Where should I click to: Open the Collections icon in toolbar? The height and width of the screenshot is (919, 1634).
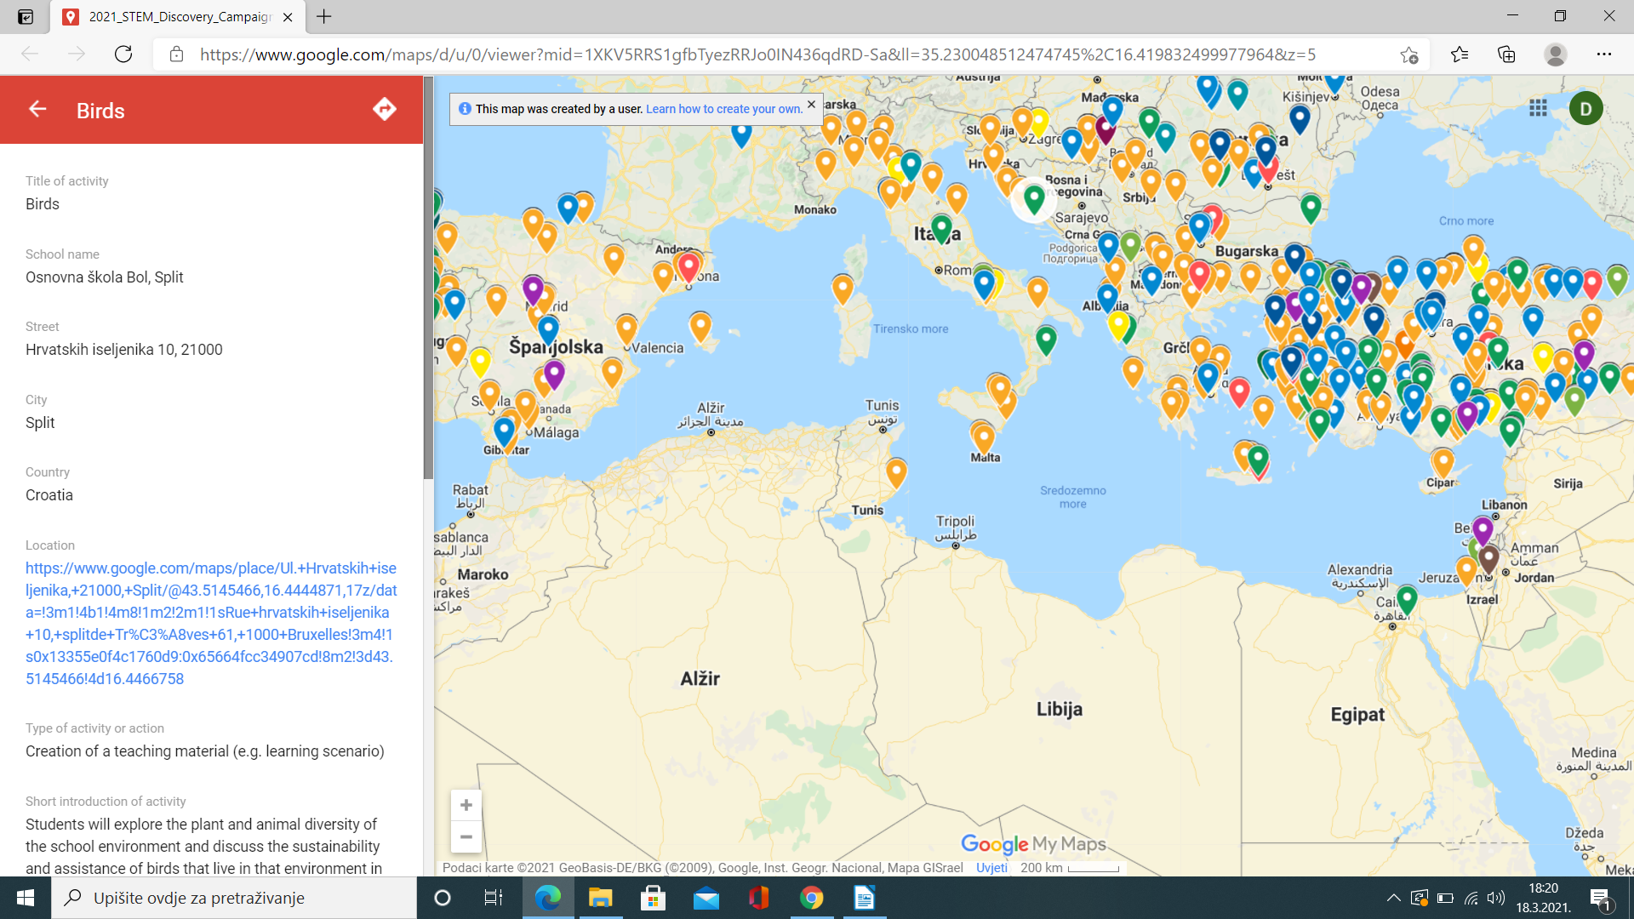[x=1506, y=54]
